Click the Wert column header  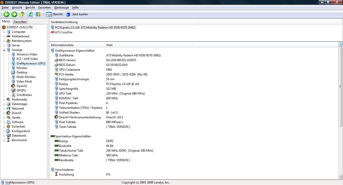pos(109,45)
